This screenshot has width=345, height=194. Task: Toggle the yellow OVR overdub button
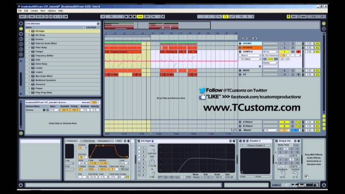(140, 17)
